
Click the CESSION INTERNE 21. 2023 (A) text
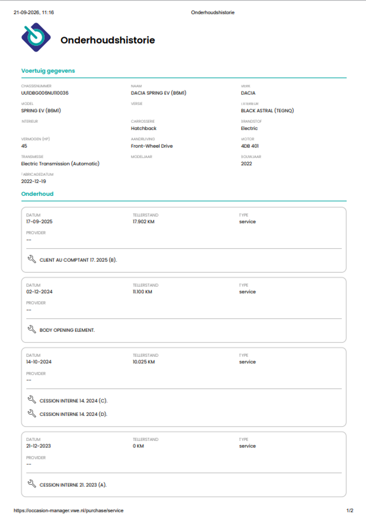73,485
